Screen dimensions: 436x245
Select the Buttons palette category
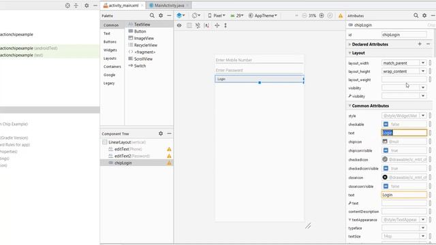tap(110, 42)
